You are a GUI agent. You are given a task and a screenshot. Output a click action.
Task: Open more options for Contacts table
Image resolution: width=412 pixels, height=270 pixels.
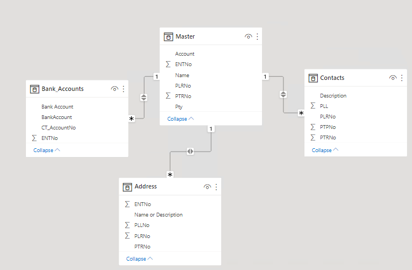[x=402, y=78]
